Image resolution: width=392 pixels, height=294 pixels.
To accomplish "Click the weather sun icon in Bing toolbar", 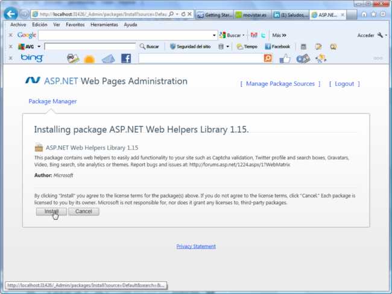I will [89, 59].
